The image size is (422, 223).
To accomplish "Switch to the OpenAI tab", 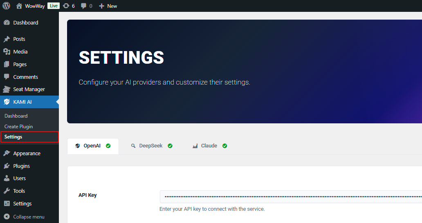I will pyautogui.click(x=93, y=146).
